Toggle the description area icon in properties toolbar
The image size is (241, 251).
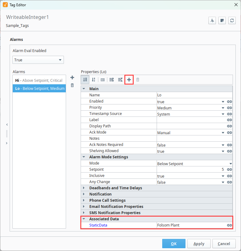pyautogui.click(x=103, y=80)
